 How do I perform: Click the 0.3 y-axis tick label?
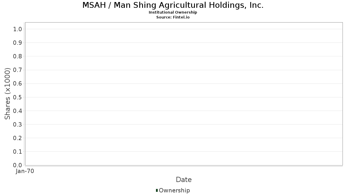[18, 125]
